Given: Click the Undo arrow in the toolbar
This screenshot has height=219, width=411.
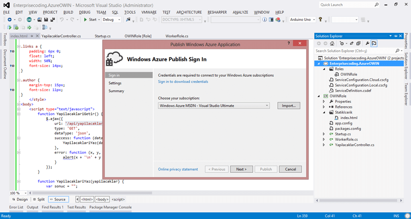Looking at the screenshot, I should tap(61, 20).
